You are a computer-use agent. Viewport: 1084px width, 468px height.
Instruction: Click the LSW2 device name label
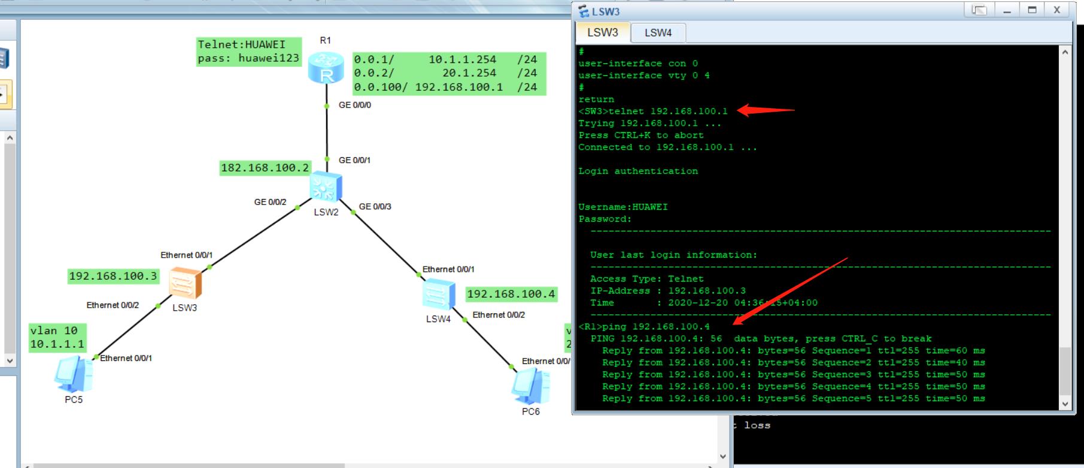click(326, 212)
